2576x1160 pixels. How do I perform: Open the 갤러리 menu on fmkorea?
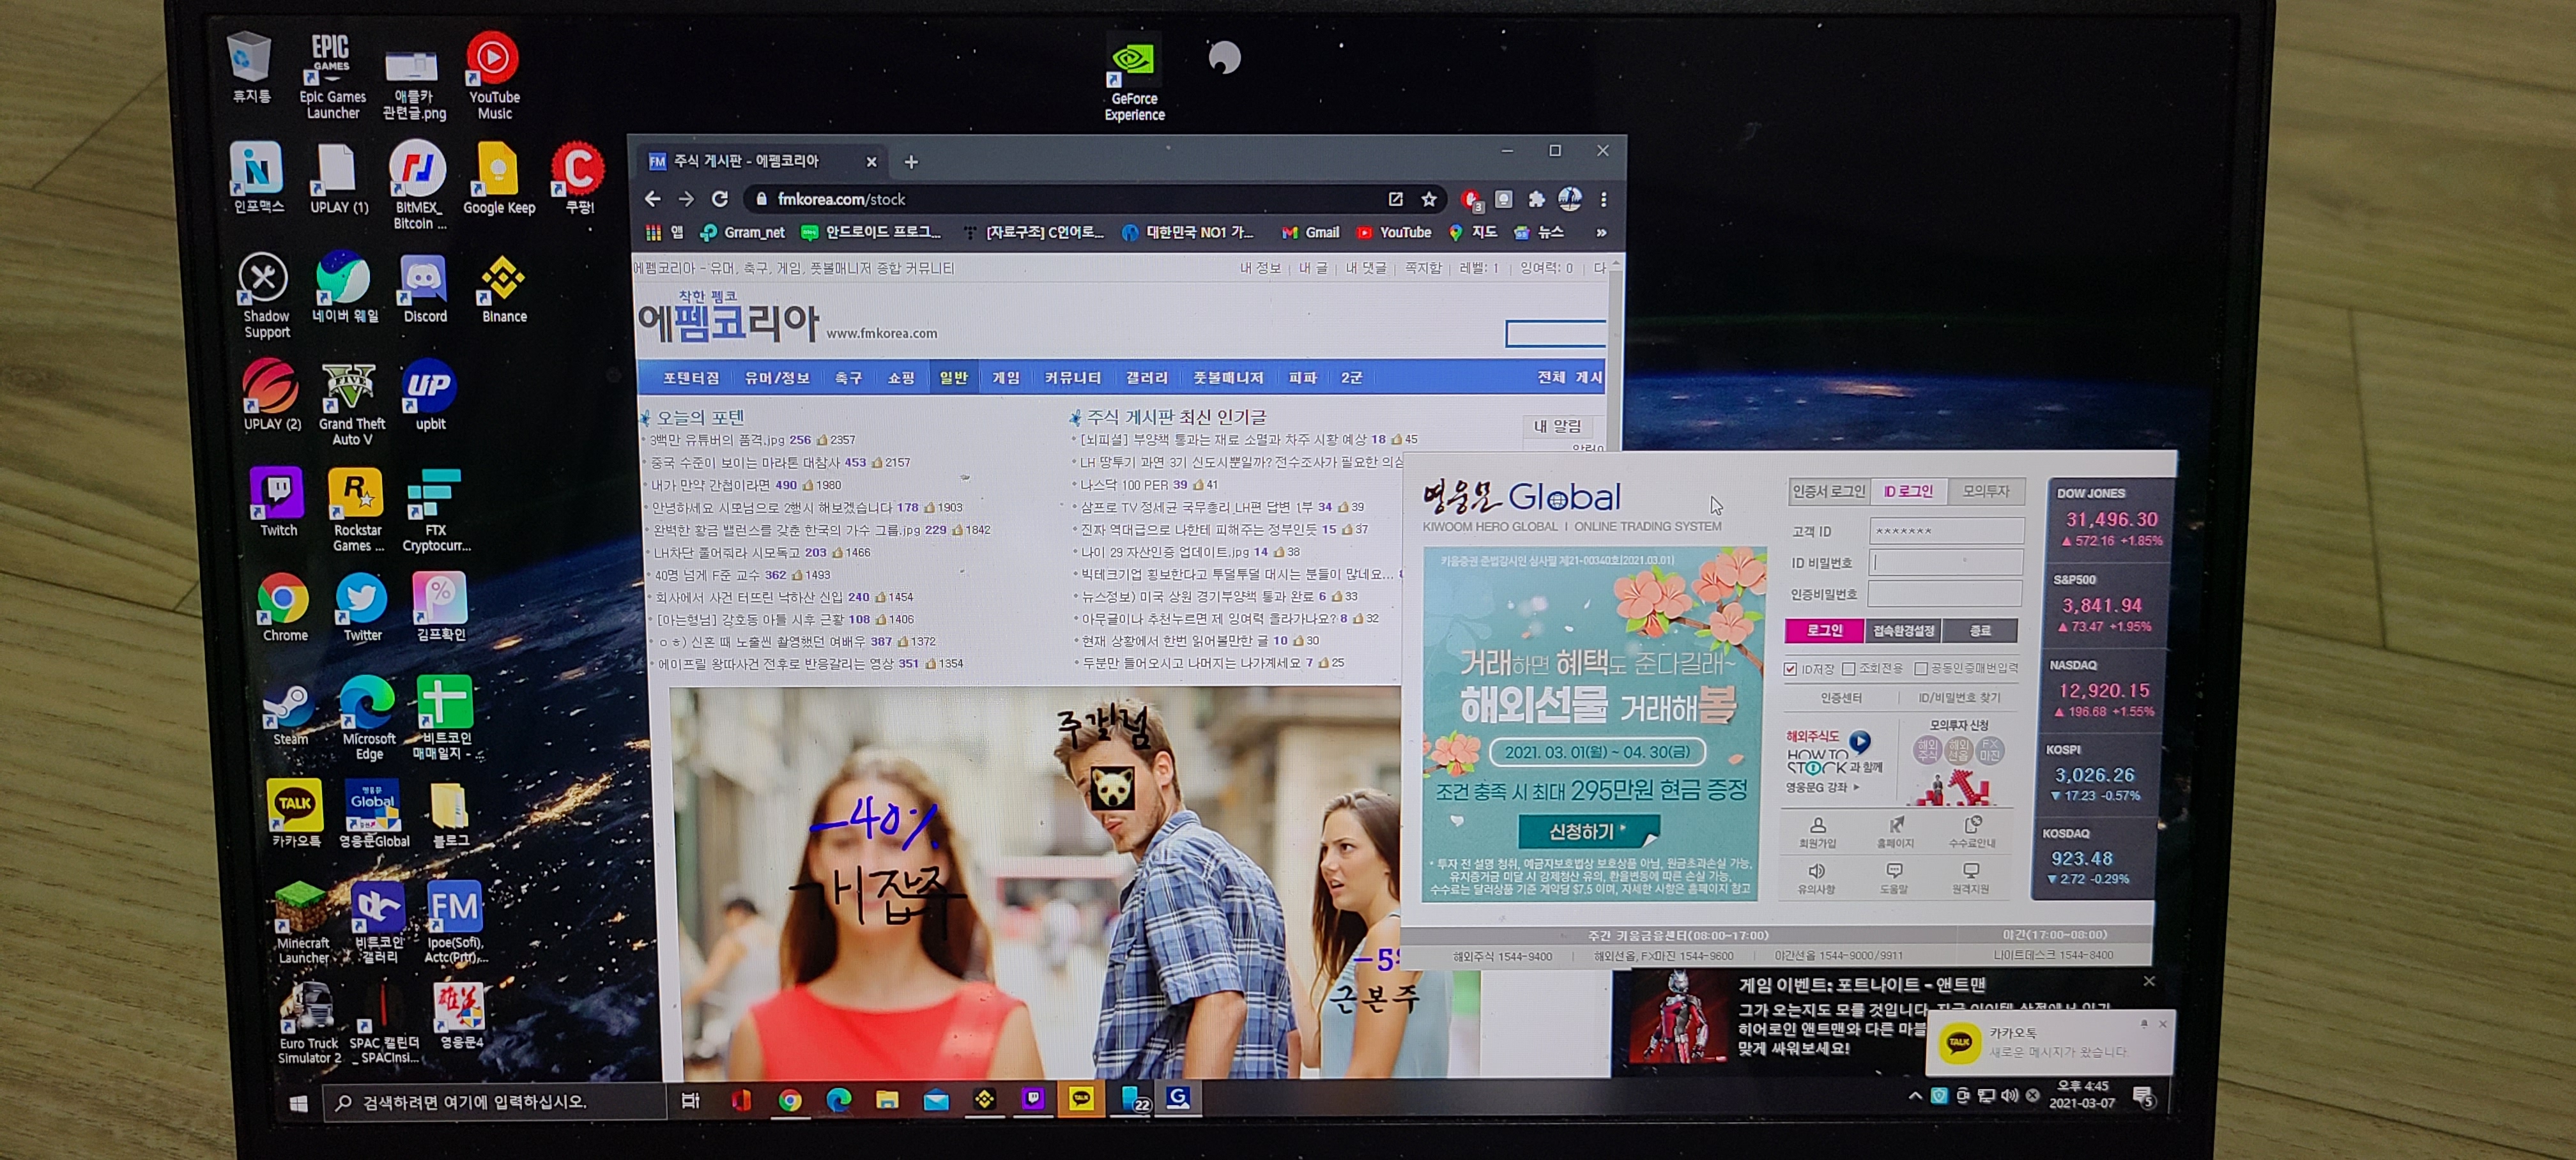tap(1146, 378)
